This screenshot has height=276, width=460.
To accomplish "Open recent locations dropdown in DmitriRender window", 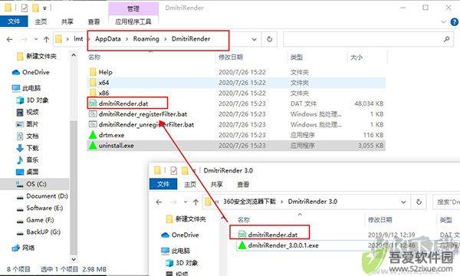I will pos(36,39).
